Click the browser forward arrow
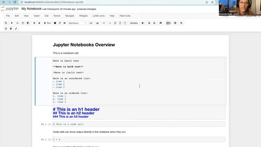Image resolution: width=261 pixels, height=147 pixels. (9, 2)
